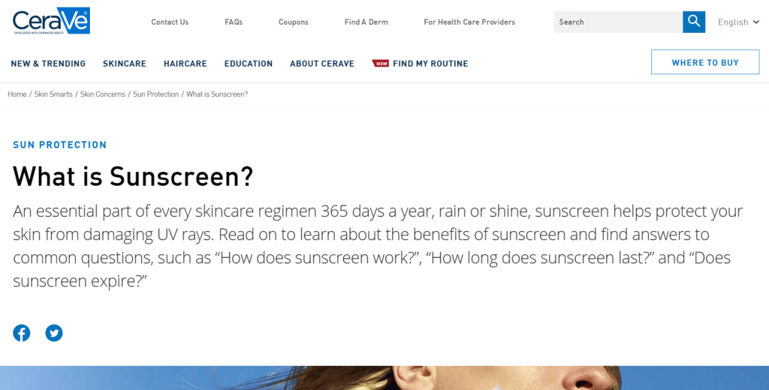
Task: Open For Health Care Providers link
Action: click(469, 22)
